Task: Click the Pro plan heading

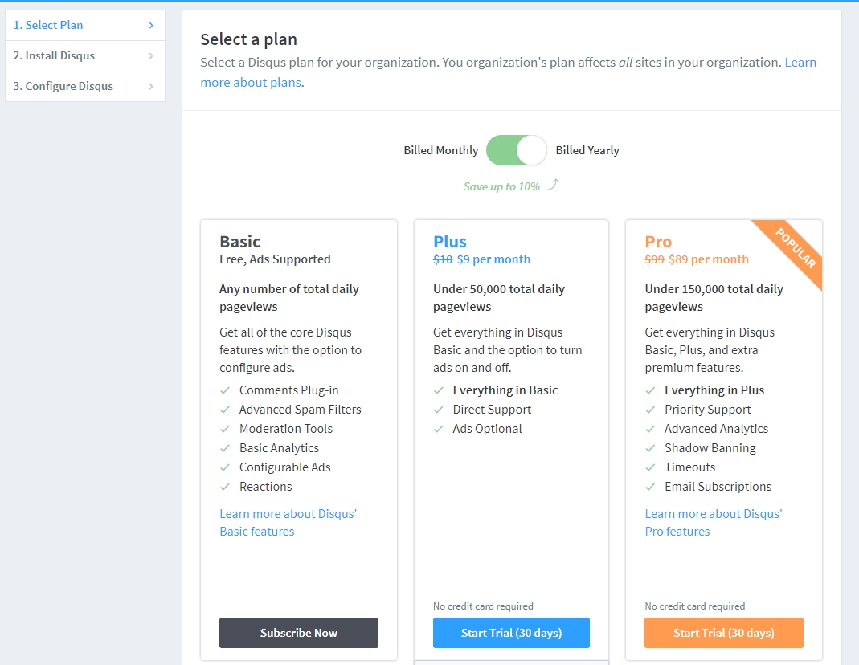Action: coord(658,242)
